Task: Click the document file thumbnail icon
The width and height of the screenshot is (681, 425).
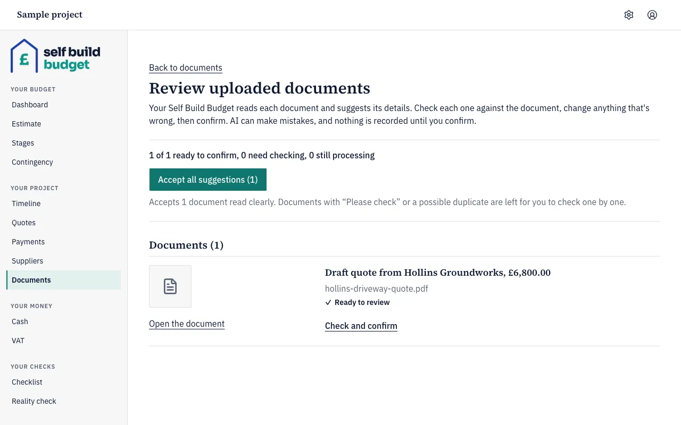Action: (x=170, y=286)
